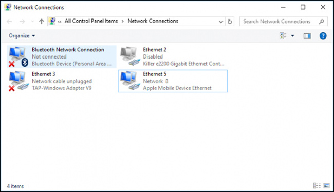Select the Ethernet 3 TAP-Windows adapter icon

tap(18, 81)
